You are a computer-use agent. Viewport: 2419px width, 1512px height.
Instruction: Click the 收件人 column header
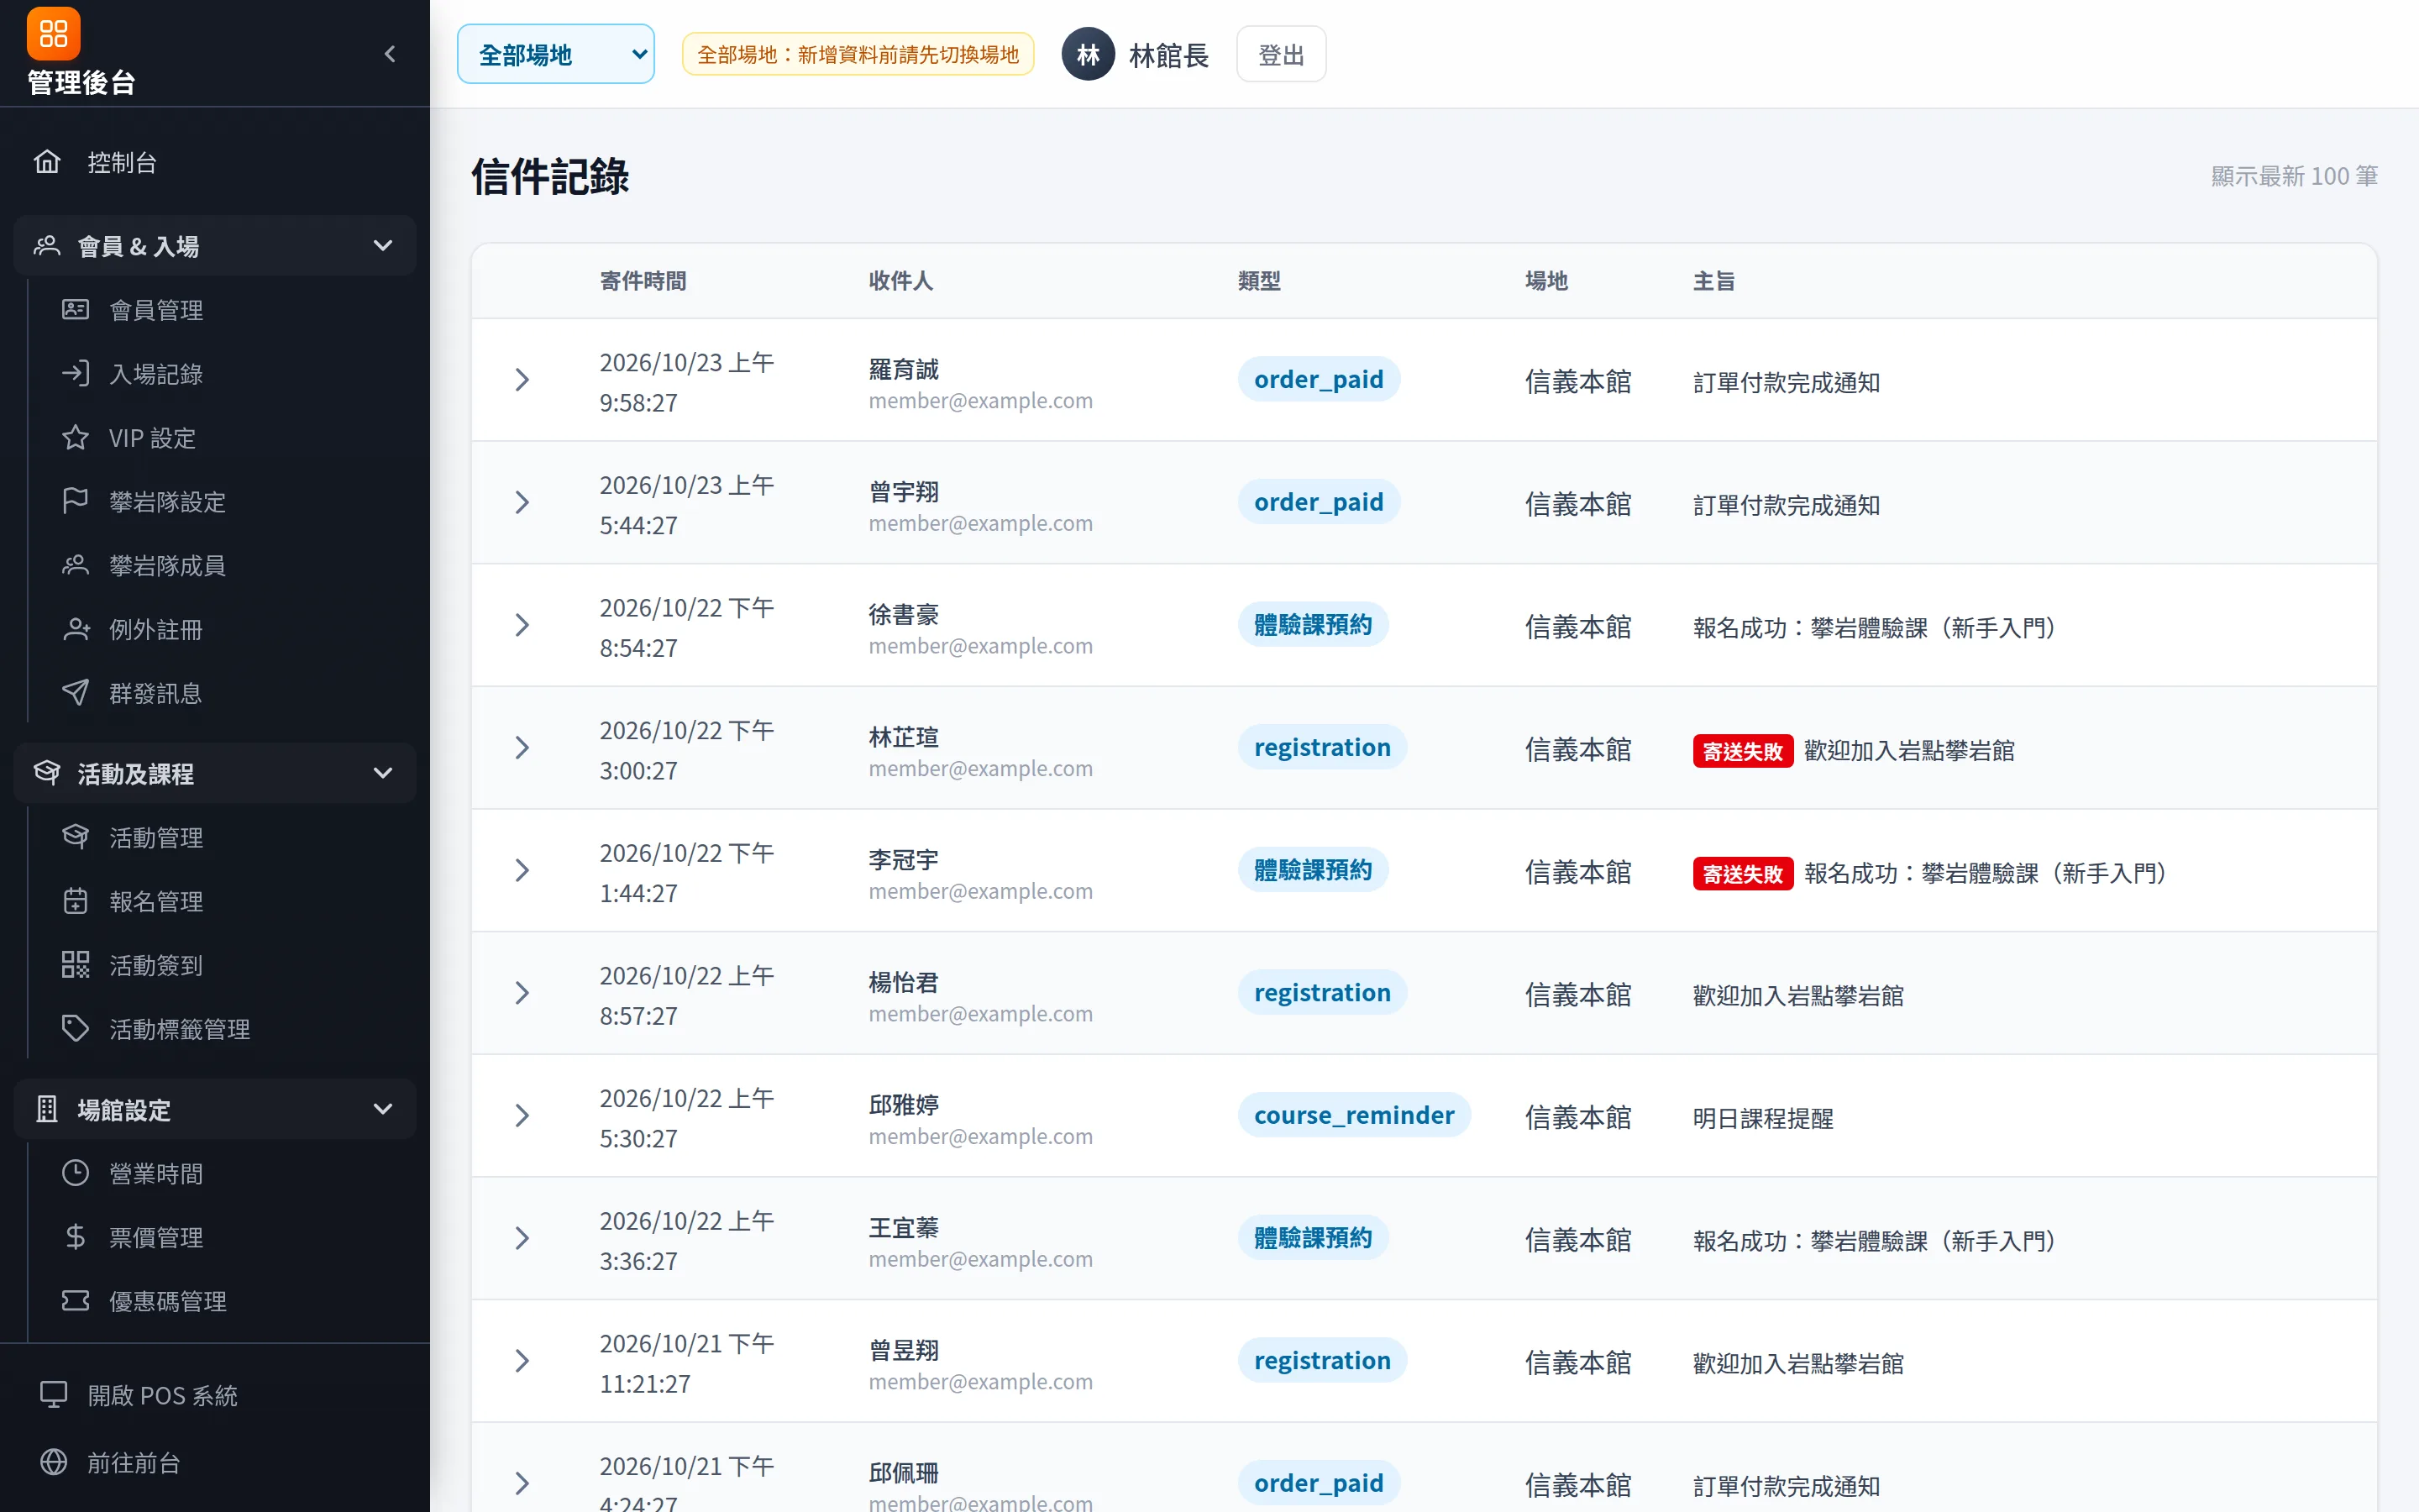900,281
